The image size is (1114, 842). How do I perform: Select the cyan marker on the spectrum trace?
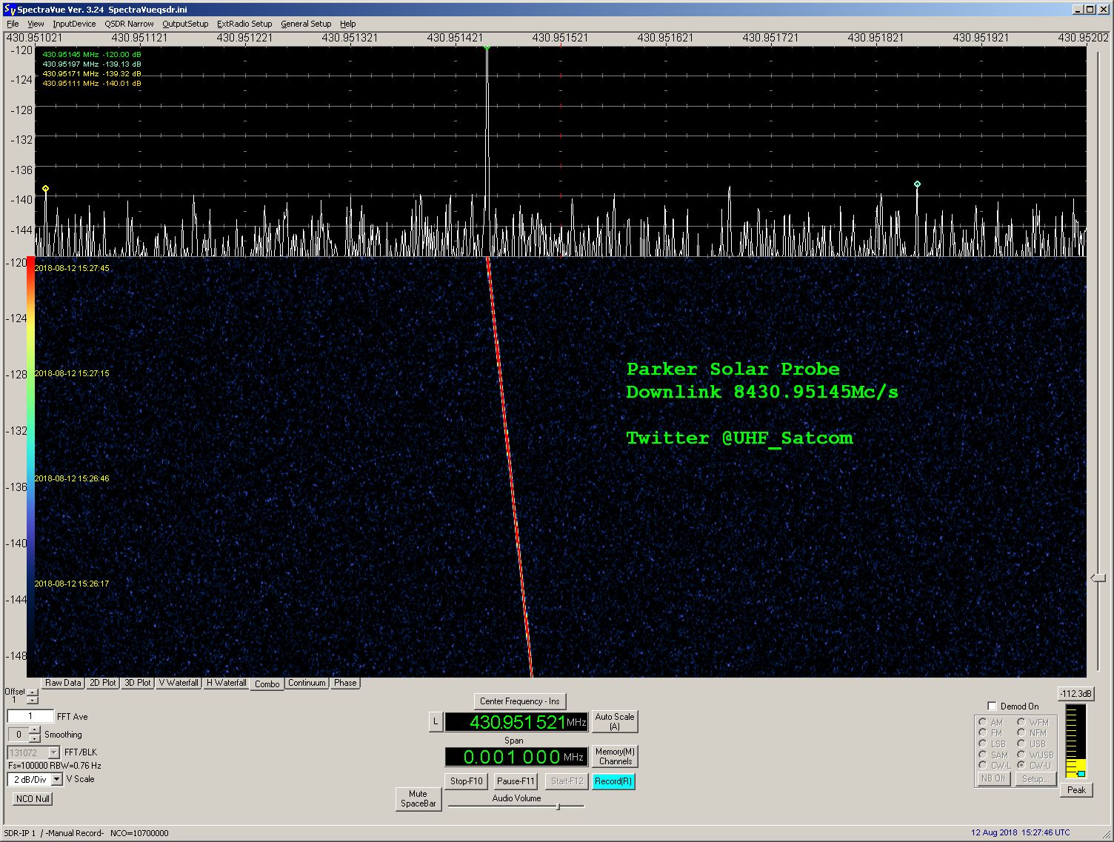pos(917,184)
